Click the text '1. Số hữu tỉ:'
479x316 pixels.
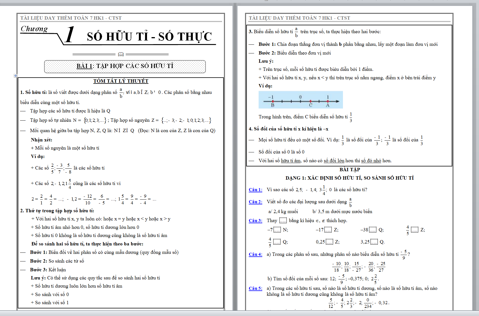tap(33, 92)
